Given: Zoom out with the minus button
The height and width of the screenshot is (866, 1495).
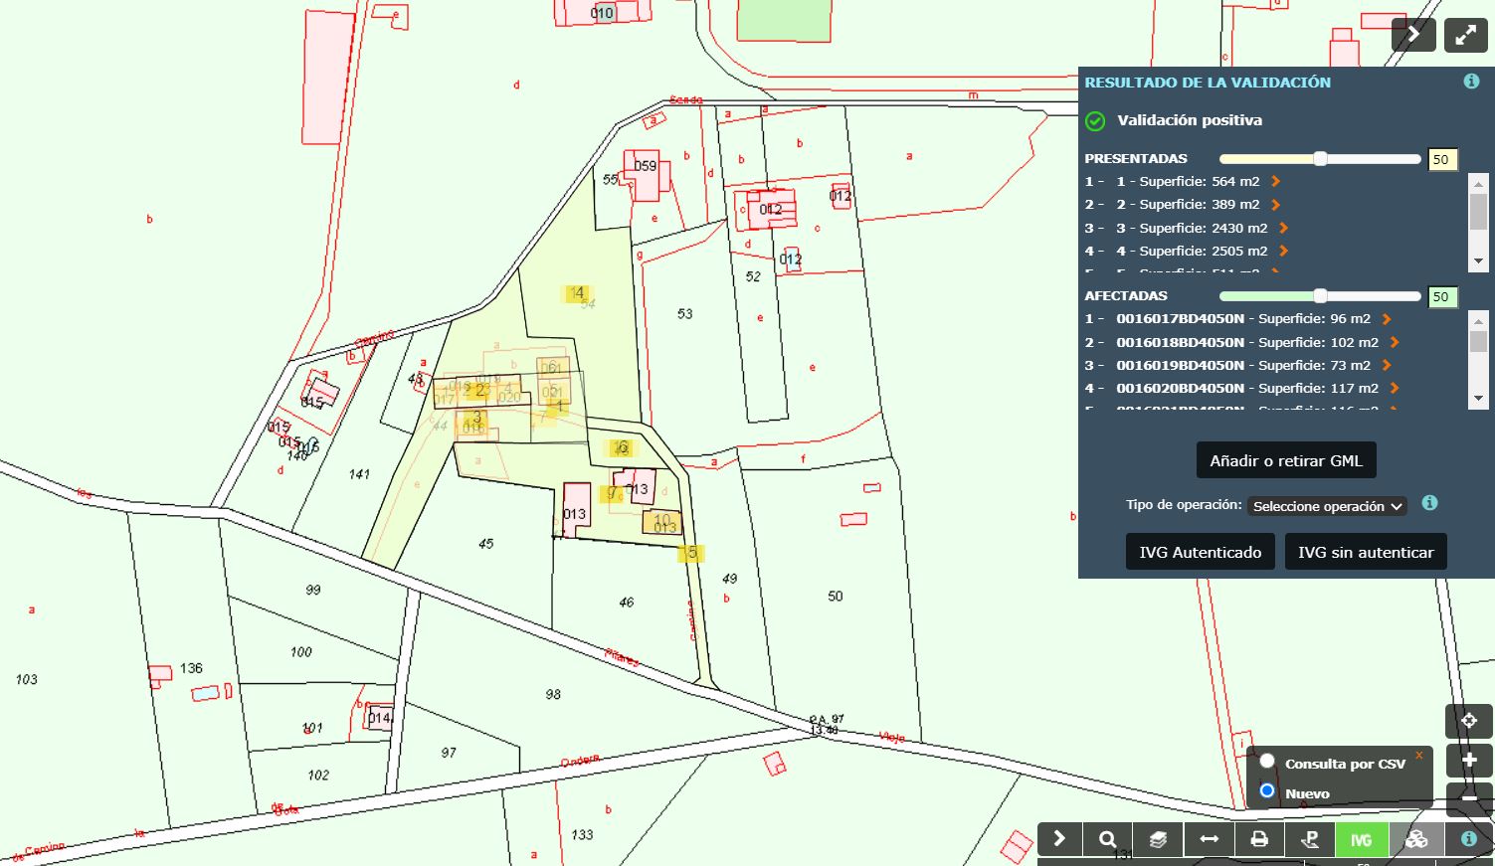Looking at the screenshot, I should point(1469,797).
